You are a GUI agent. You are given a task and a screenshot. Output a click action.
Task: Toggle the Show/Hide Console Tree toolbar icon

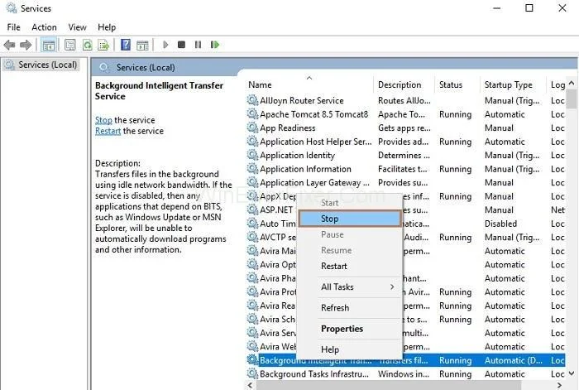coord(50,45)
